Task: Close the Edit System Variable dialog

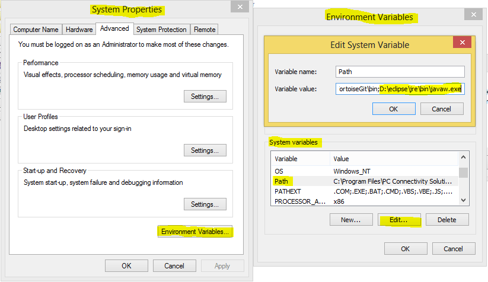Action: click(462, 42)
